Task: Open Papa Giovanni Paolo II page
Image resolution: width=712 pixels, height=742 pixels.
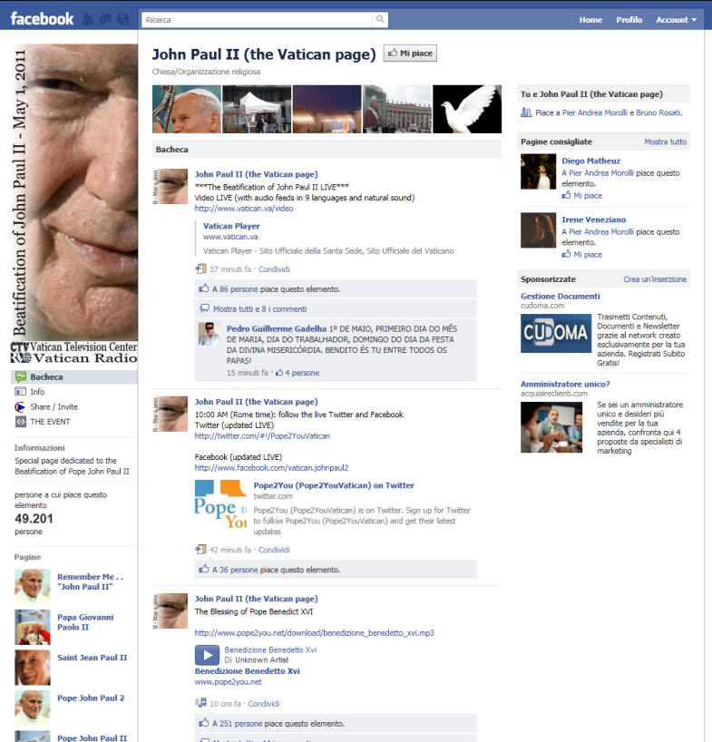Action: [x=85, y=622]
